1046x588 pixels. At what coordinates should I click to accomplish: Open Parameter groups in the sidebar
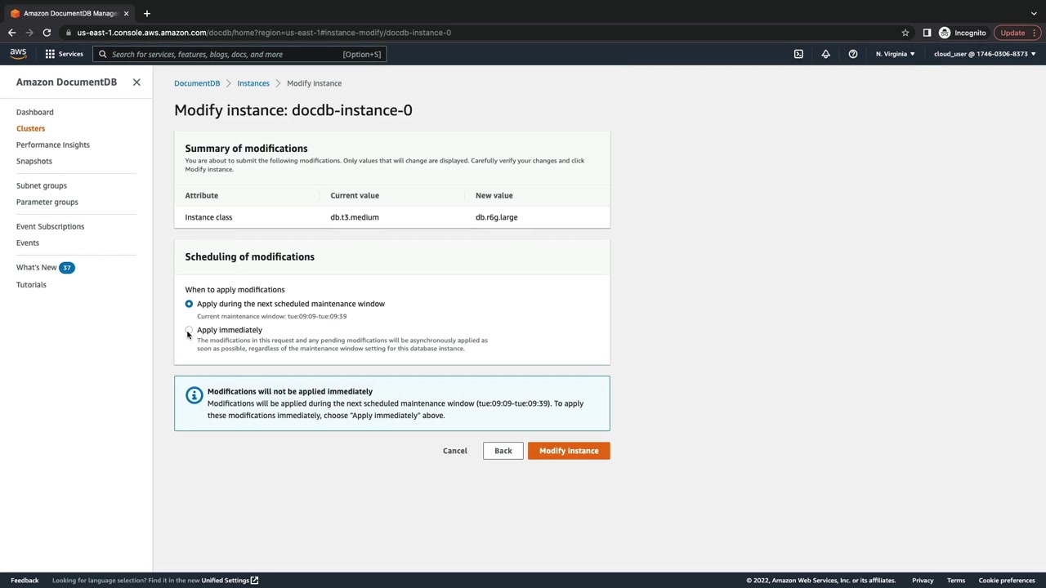pyautogui.click(x=47, y=202)
